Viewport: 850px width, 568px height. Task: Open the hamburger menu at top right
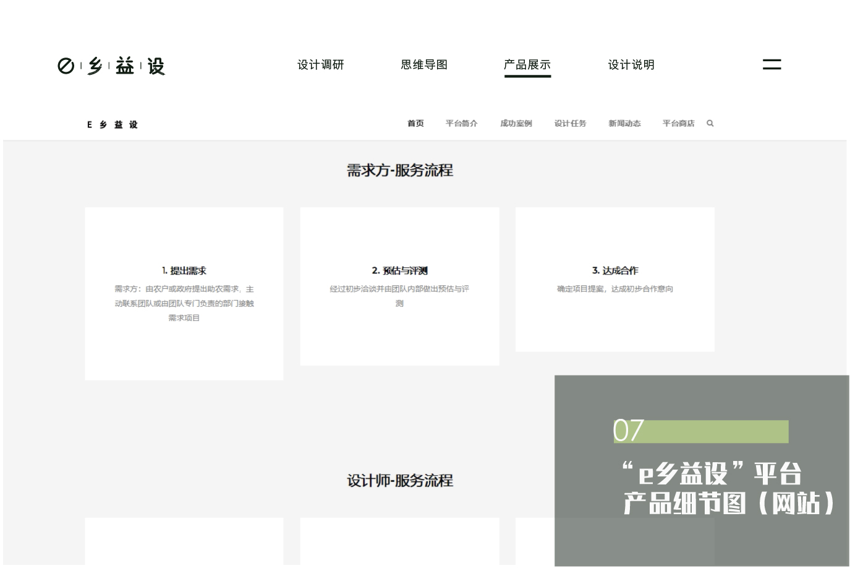point(771,64)
